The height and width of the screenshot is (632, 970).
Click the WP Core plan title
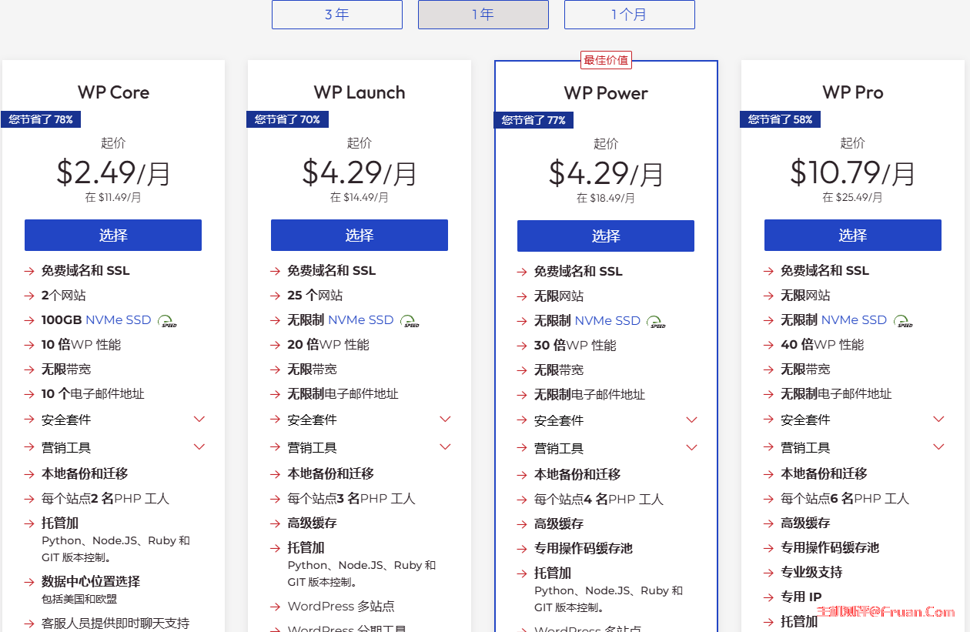tap(113, 92)
